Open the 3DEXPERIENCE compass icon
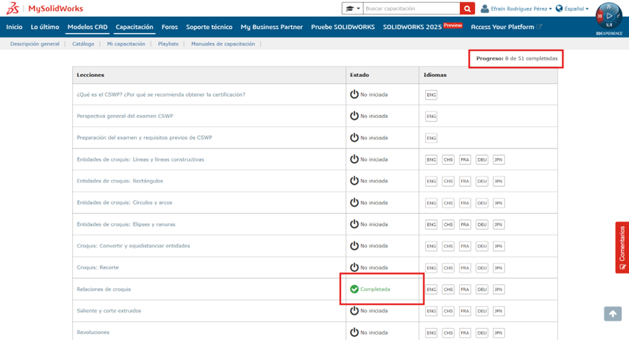The height and width of the screenshot is (340, 629). click(609, 16)
